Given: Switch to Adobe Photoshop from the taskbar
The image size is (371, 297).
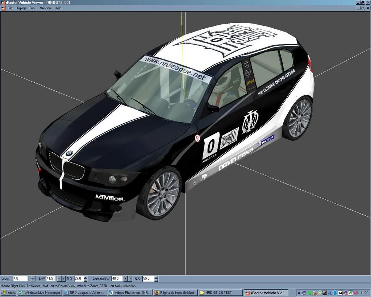Looking at the screenshot, I should pos(130,293).
